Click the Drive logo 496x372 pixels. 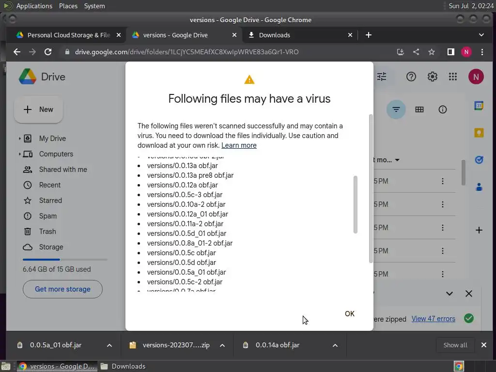pyautogui.click(x=42, y=77)
